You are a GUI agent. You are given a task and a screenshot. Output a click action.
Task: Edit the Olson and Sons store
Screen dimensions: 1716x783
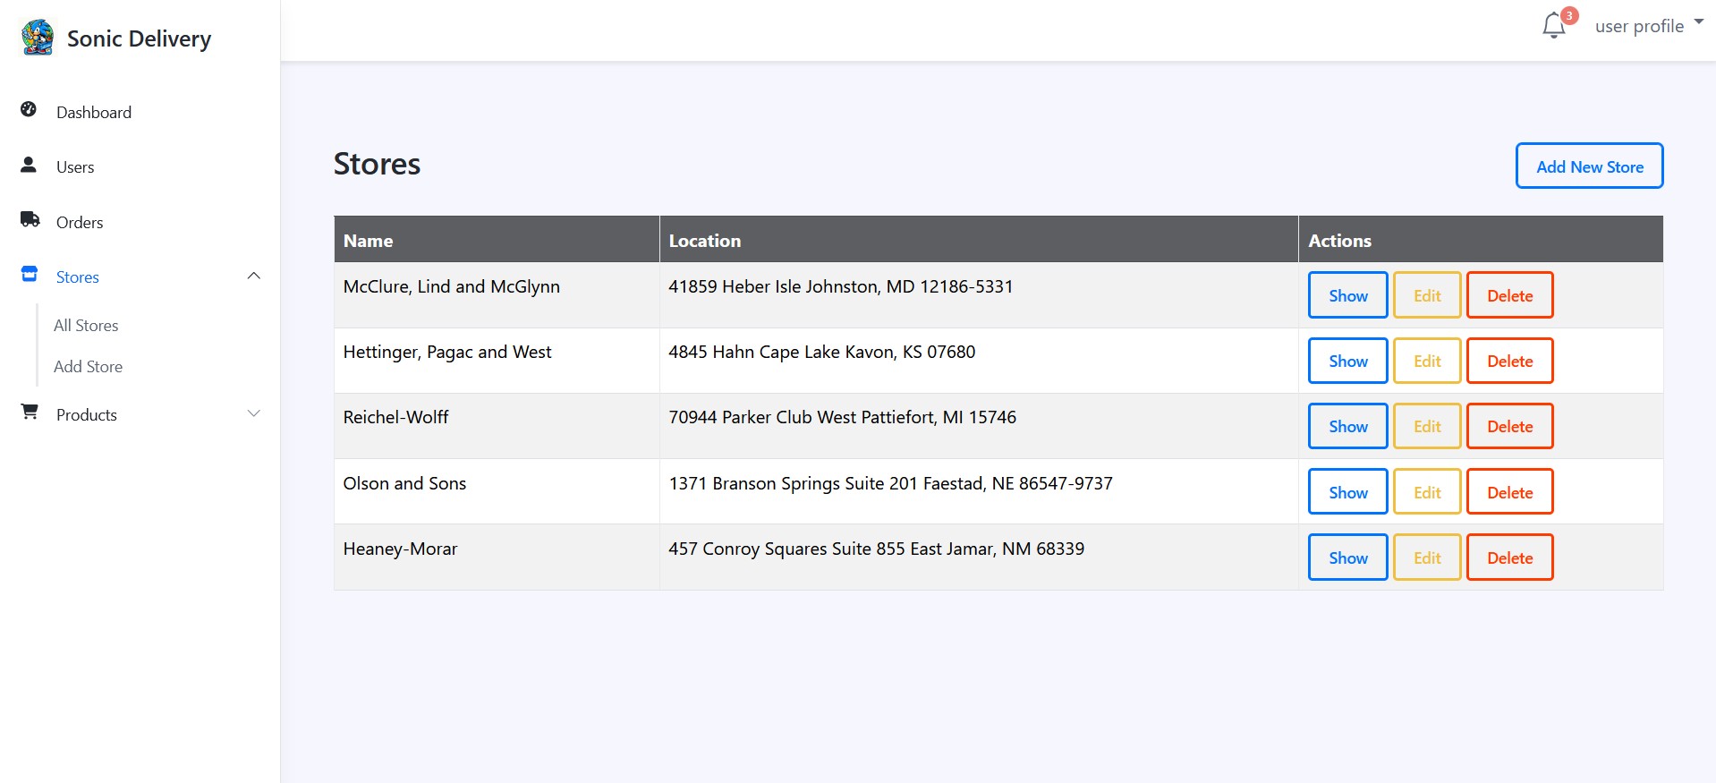click(x=1426, y=491)
